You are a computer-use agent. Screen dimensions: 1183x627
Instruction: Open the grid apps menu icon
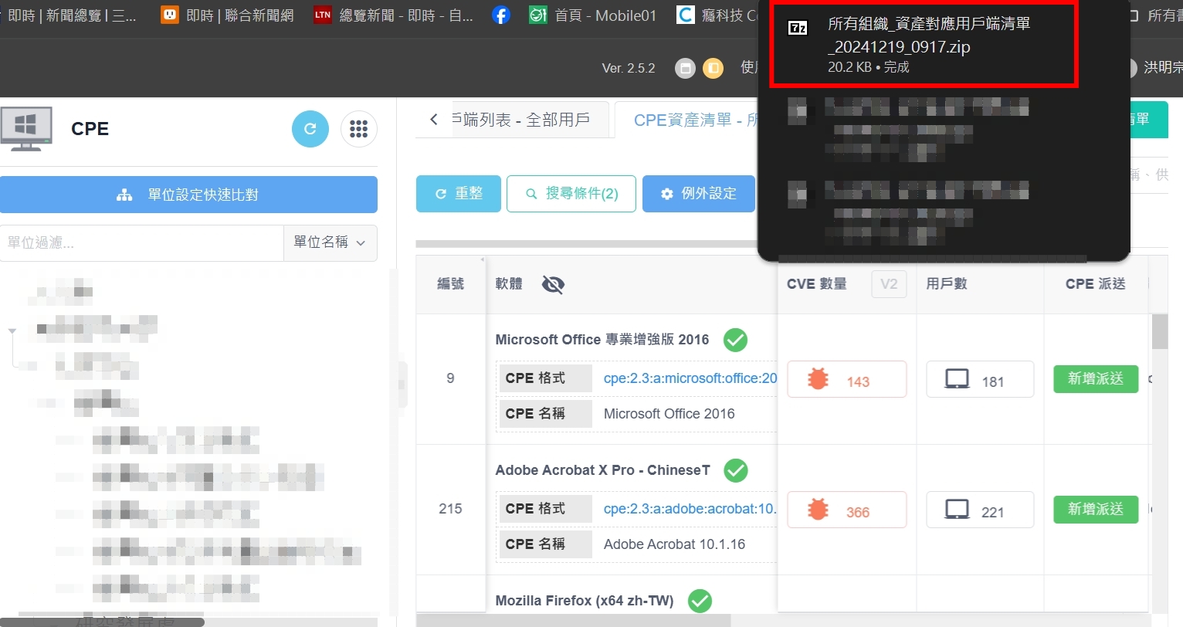(x=358, y=129)
